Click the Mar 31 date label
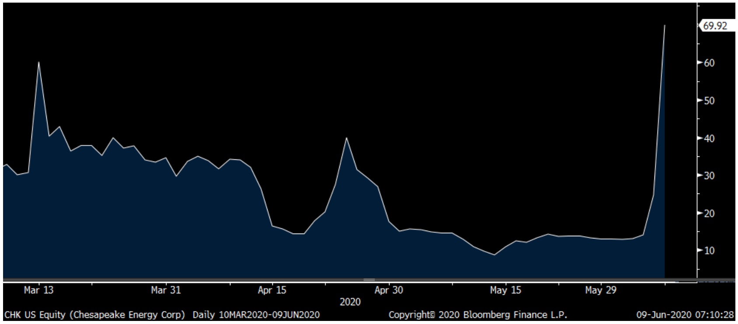The image size is (738, 324). tap(166, 290)
